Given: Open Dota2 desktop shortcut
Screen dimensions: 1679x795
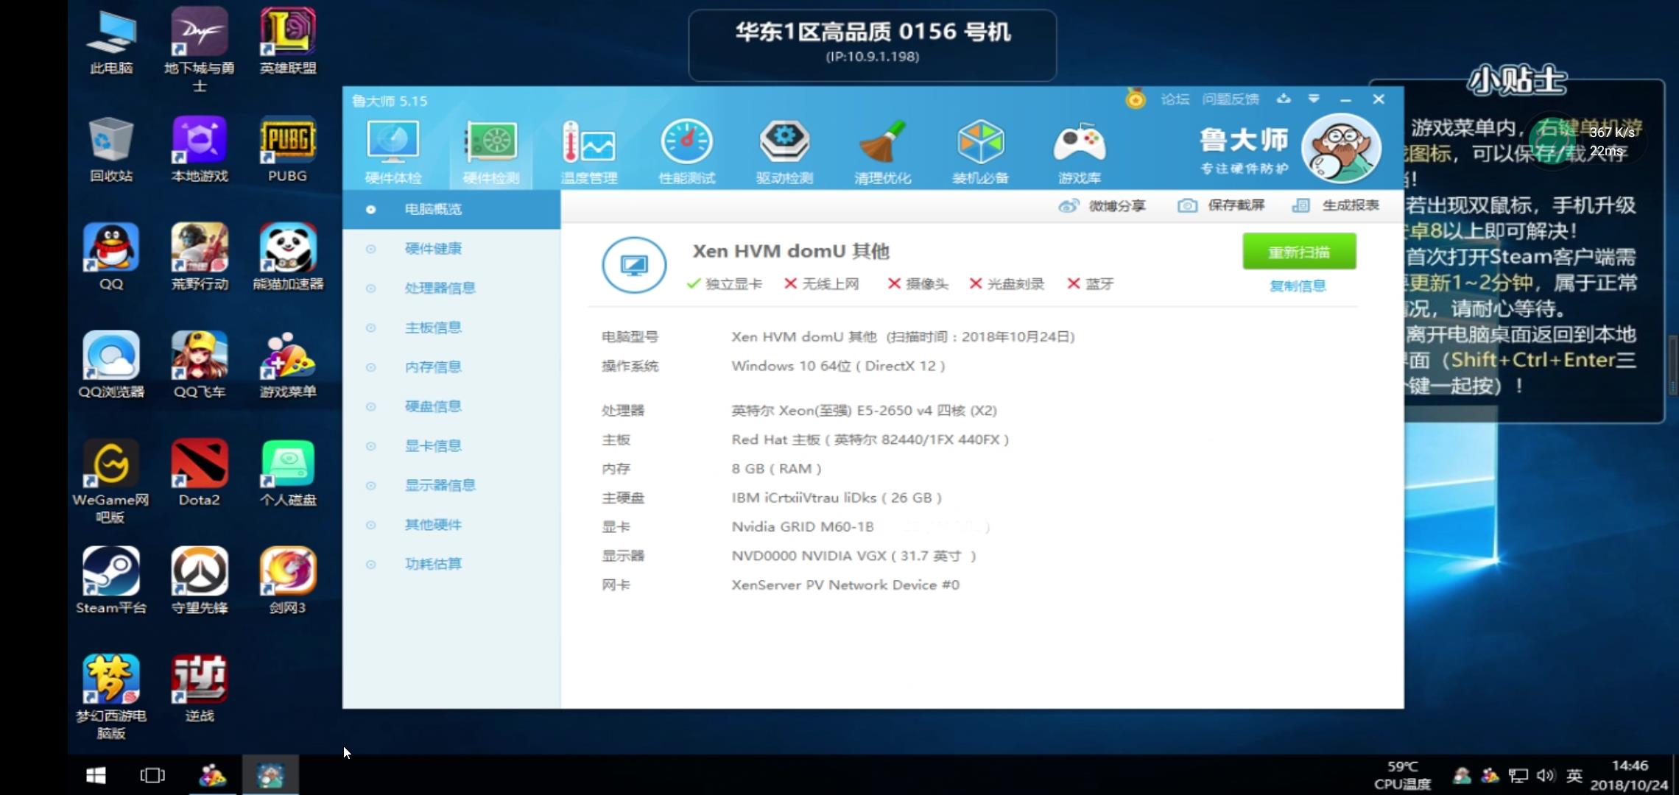Looking at the screenshot, I should [200, 473].
